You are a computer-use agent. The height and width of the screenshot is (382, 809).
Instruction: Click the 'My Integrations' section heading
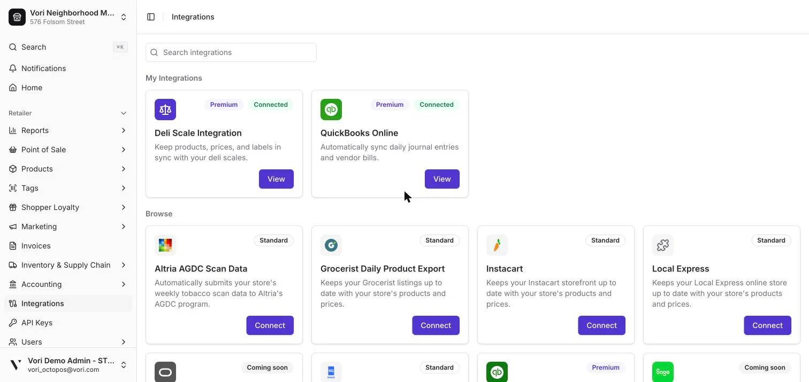174,78
